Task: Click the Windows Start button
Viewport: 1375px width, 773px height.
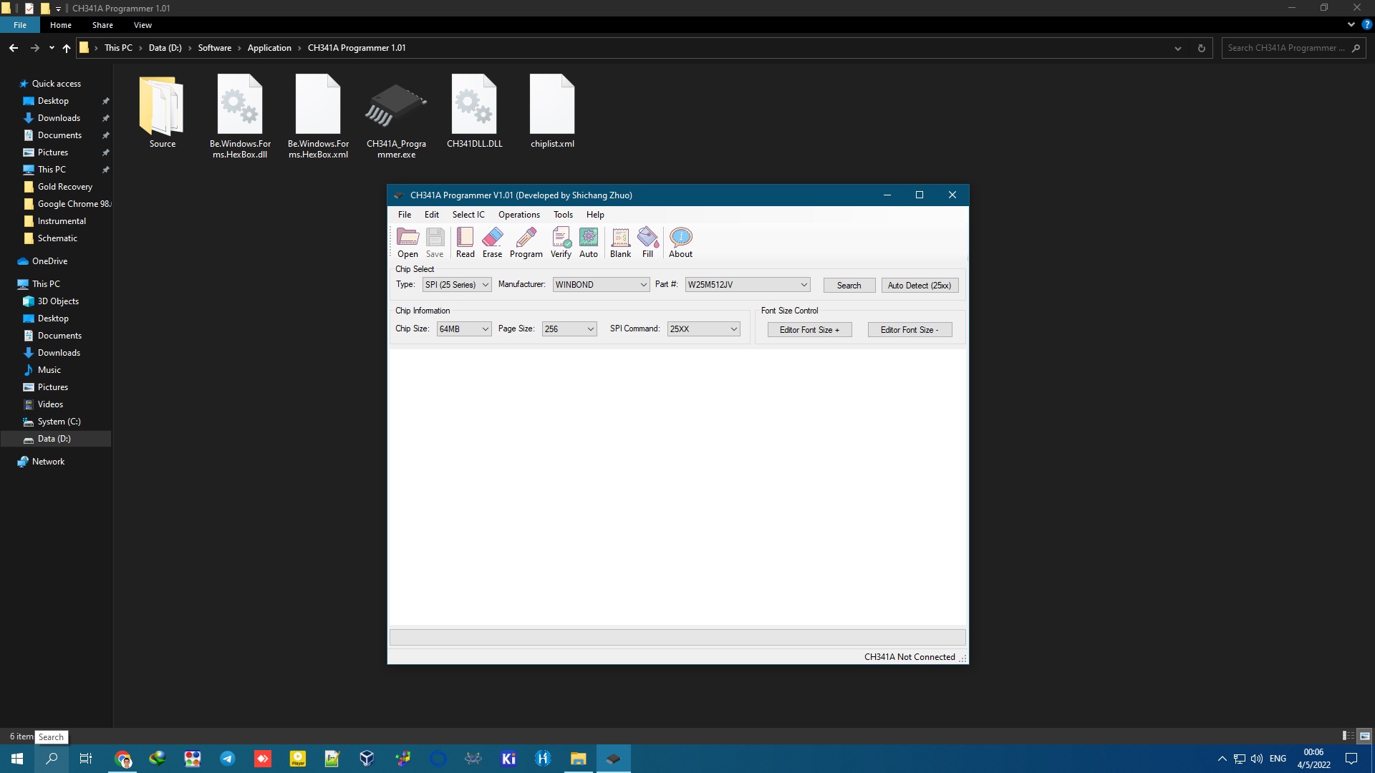Action: click(17, 759)
